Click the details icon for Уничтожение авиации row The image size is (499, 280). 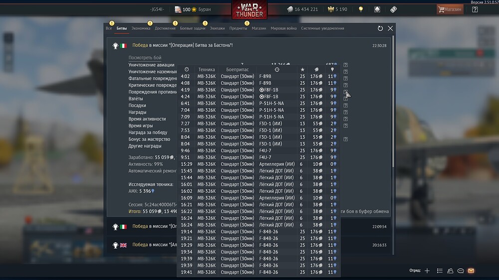(x=345, y=65)
